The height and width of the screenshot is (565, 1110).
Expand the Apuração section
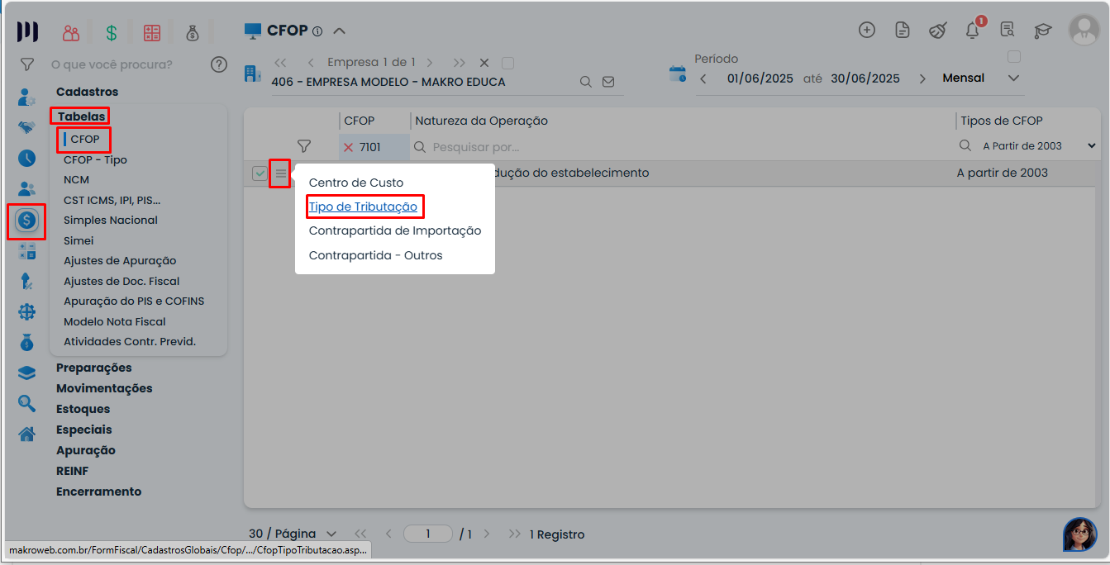point(86,450)
